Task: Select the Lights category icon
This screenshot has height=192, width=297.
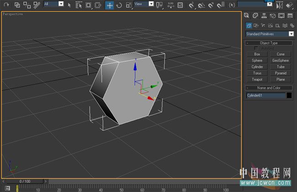Action: tap(263, 26)
